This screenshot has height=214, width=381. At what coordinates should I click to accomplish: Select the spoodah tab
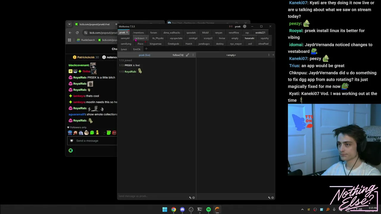coord(191,33)
